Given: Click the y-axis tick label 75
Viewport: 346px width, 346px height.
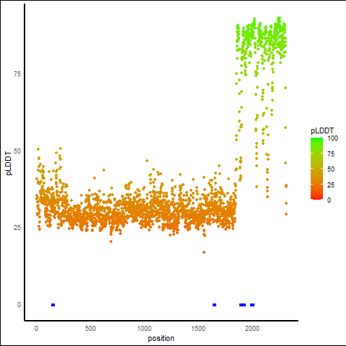Looking at the screenshot, I should pos(17,74).
